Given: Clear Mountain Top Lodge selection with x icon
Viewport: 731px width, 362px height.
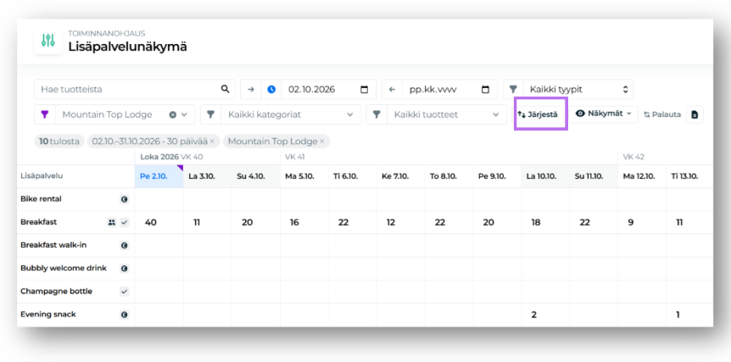Looking at the screenshot, I should click(x=172, y=114).
